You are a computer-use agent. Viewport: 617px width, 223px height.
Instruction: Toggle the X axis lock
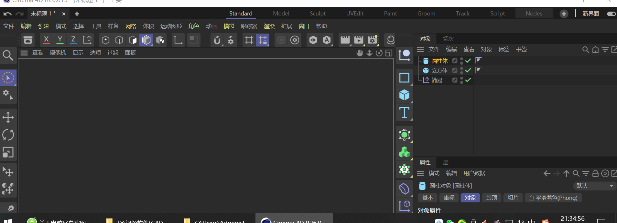[x=46, y=40]
